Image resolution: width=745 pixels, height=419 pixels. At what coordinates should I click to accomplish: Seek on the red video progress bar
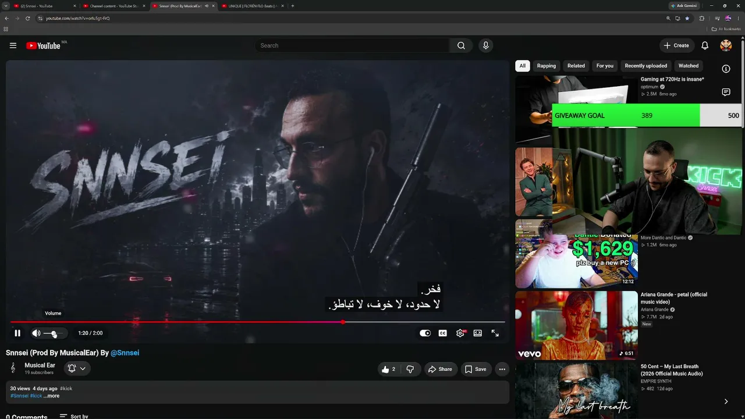[x=257, y=322]
